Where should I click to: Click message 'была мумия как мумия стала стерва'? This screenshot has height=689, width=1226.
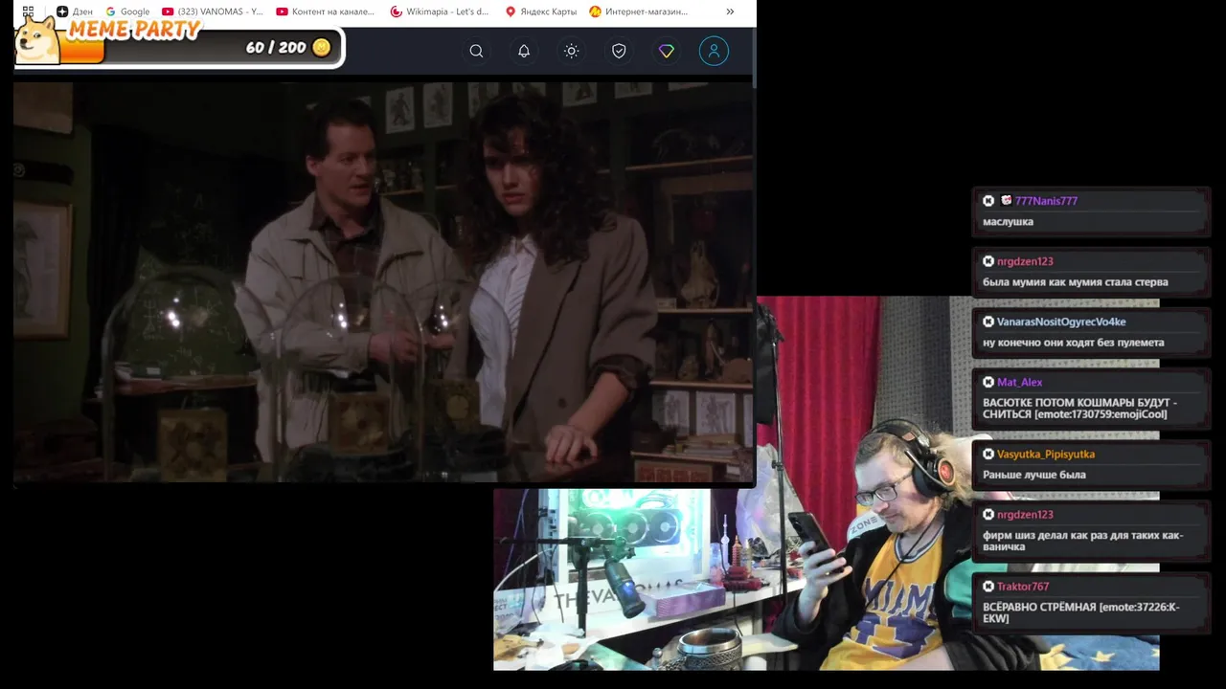pos(1075,282)
